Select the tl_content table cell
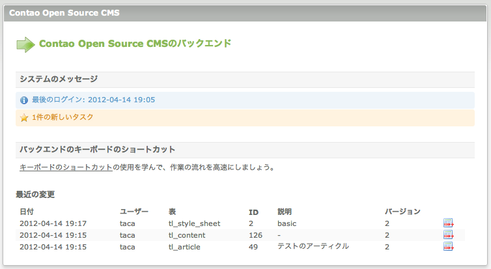 tap(187, 235)
